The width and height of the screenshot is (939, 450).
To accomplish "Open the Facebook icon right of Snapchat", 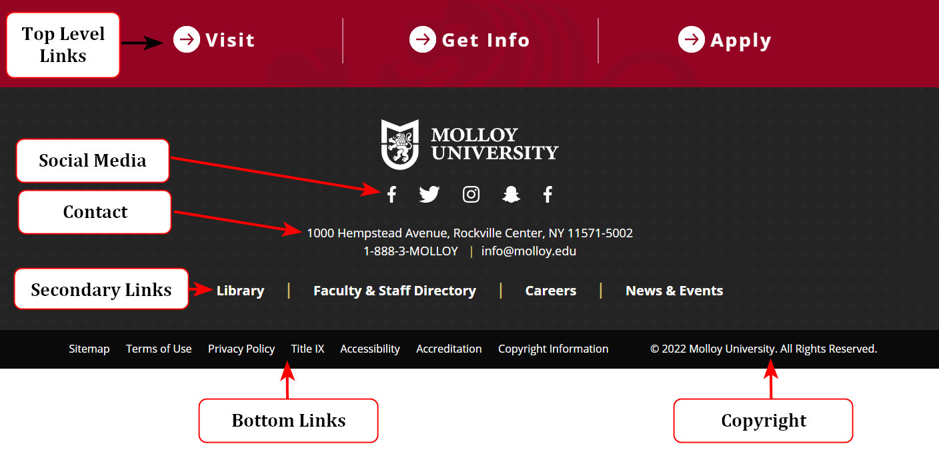I will click(x=548, y=195).
